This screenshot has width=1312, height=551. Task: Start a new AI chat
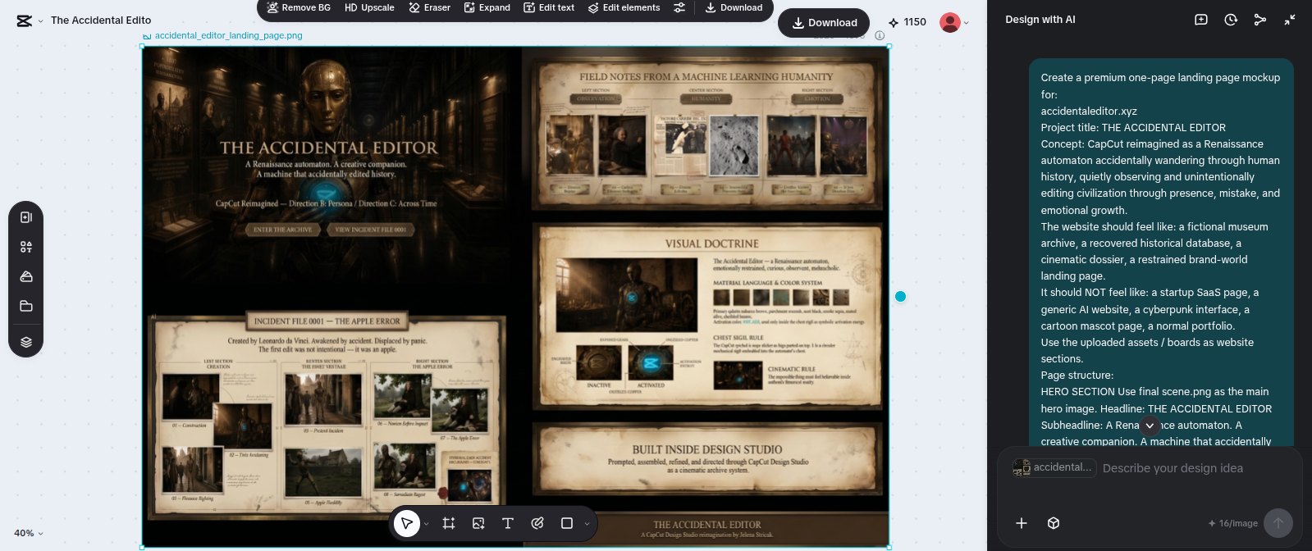pos(1201,20)
